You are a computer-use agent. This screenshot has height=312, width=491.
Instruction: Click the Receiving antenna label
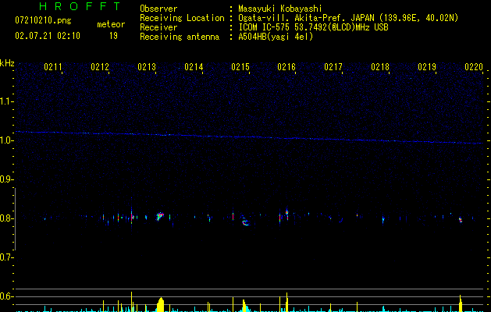pyautogui.click(x=180, y=37)
